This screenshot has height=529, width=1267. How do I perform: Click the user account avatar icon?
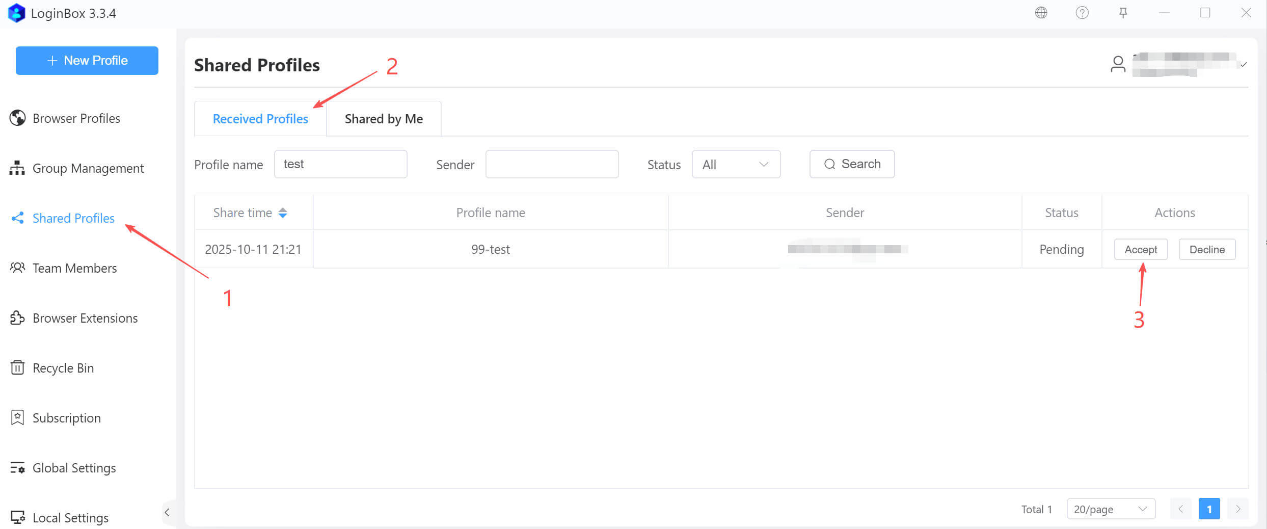point(1118,64)
